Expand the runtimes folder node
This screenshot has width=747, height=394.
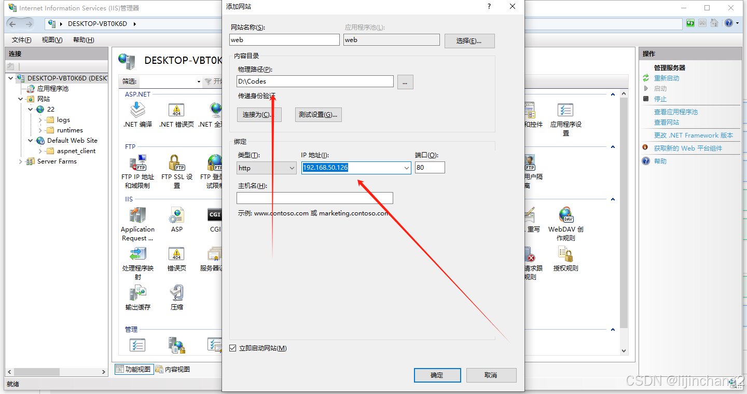40,130
